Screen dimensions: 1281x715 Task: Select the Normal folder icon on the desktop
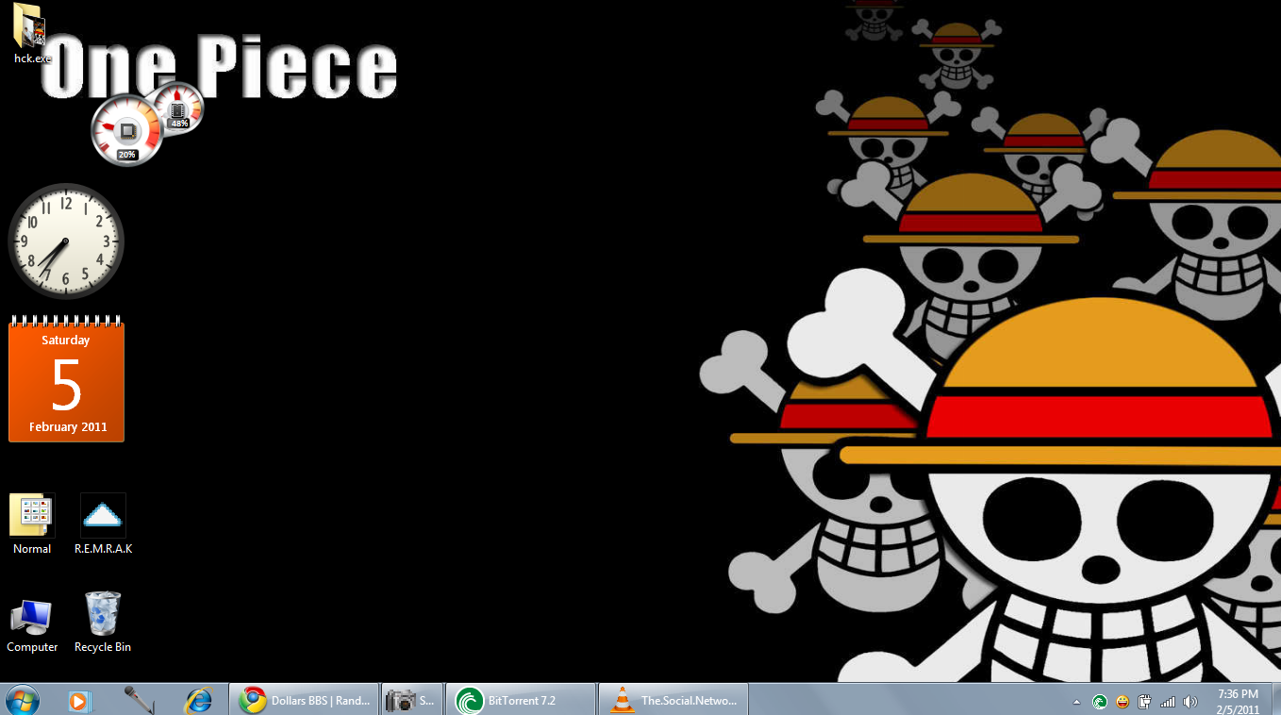click(x=32, y=524)
